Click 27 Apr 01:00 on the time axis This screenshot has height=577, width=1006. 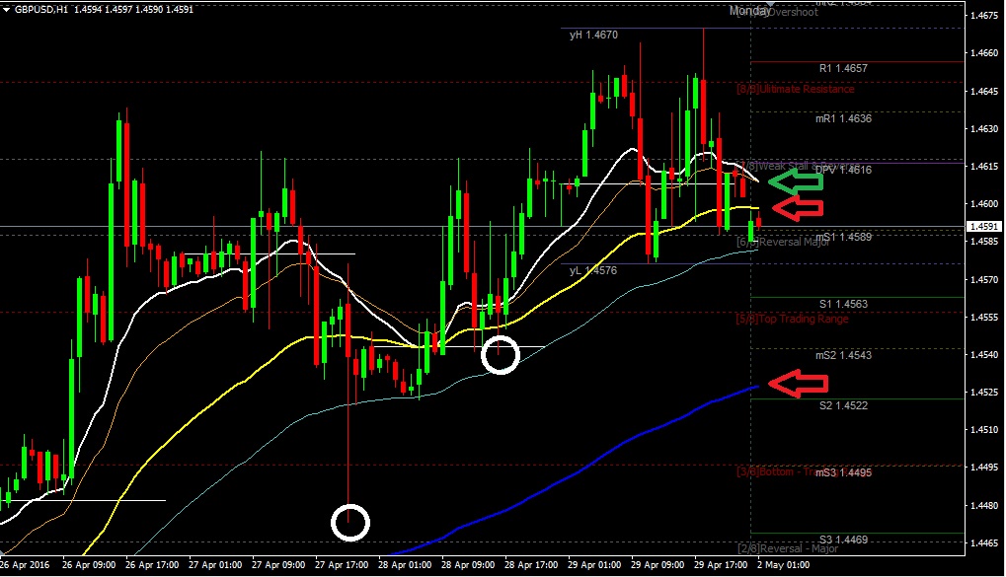(215, 565)
